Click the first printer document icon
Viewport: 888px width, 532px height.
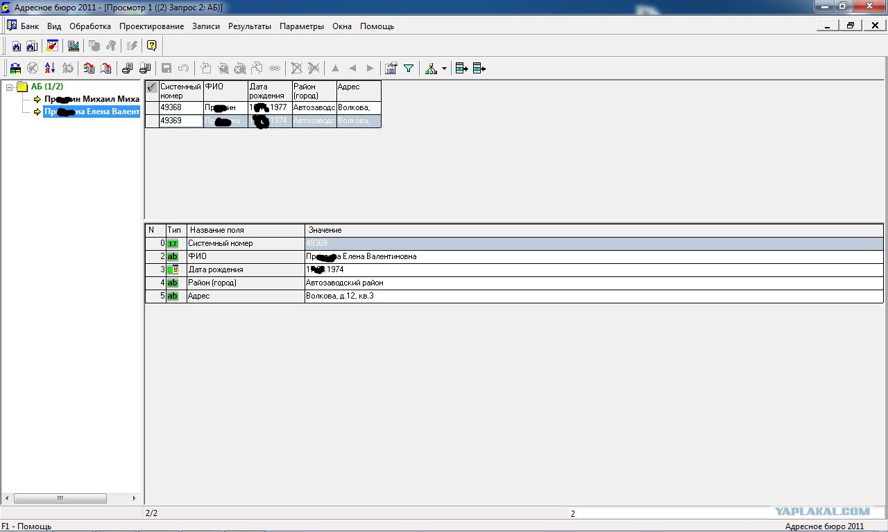pyautogui.click(x=127, y=68)
